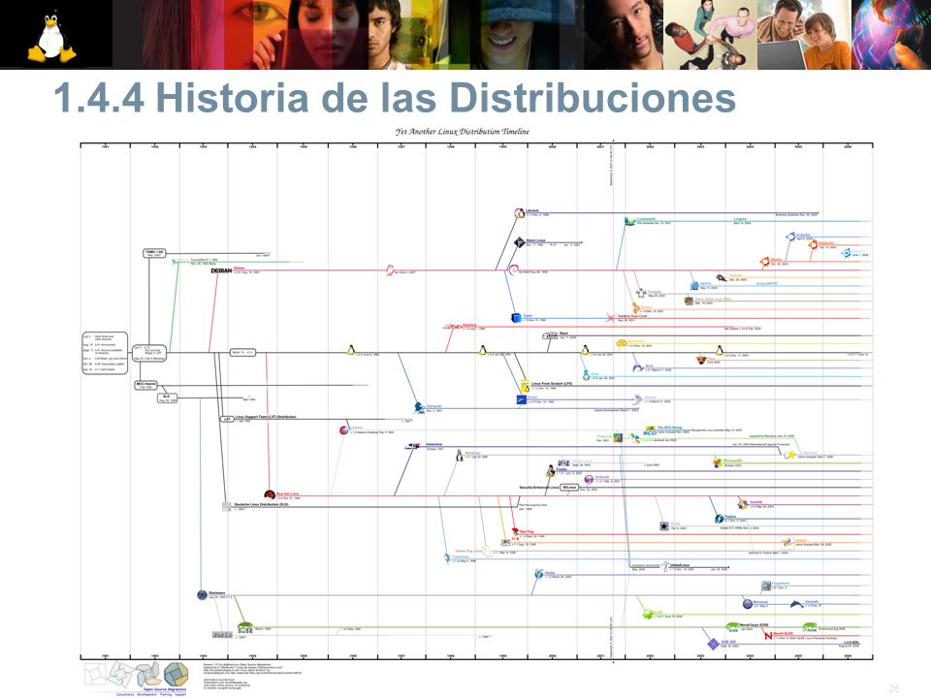This screenshot has width=931, height=698.
Task: Click the Rock Linux logo
Action: coord(551,335)
